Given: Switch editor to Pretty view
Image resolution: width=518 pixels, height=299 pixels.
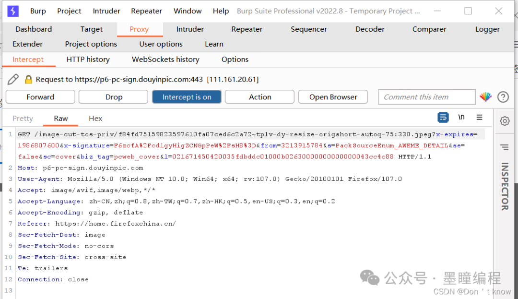Looking at the screenshot, I should (23, 118).
